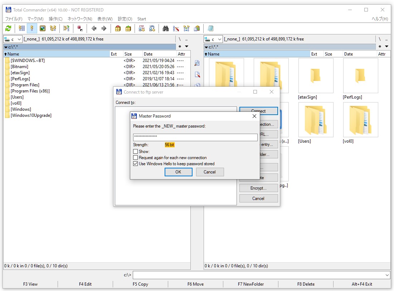Viewport: 394px width, 291px height.
Task: Uncheck Use Windows Hello to keep password stored
Action: (x=135, y=164)
